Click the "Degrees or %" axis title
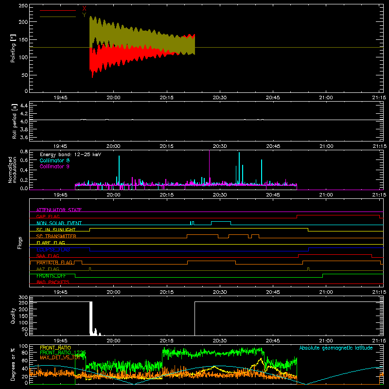The image size is (389, 389). point(13,364)
